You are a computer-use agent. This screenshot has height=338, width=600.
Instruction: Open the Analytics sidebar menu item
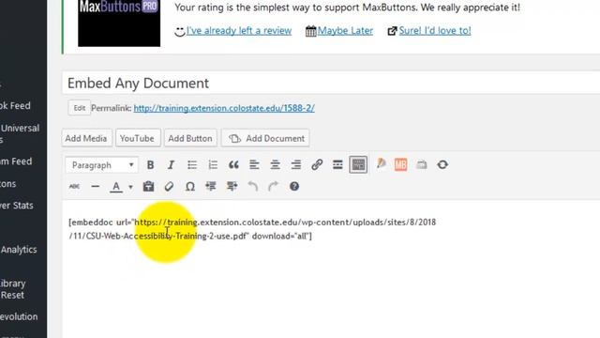pyautogui.click(x=19, y=250)
